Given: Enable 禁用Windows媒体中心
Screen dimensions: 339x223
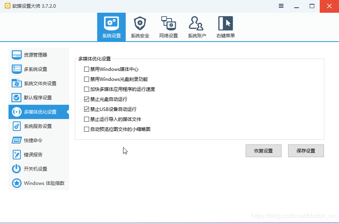Looking at the screenshot, I should pyautogui.click(x=87, y=69).
